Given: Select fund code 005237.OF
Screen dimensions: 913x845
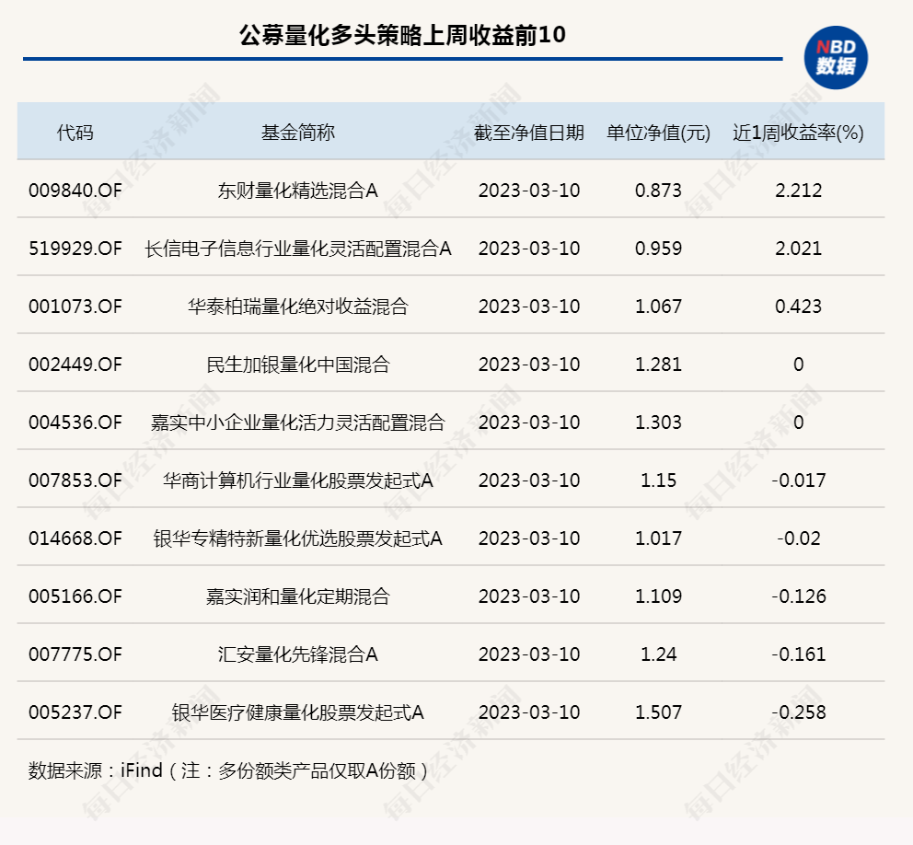Looking at the screenshot, I should coord(75,712).
